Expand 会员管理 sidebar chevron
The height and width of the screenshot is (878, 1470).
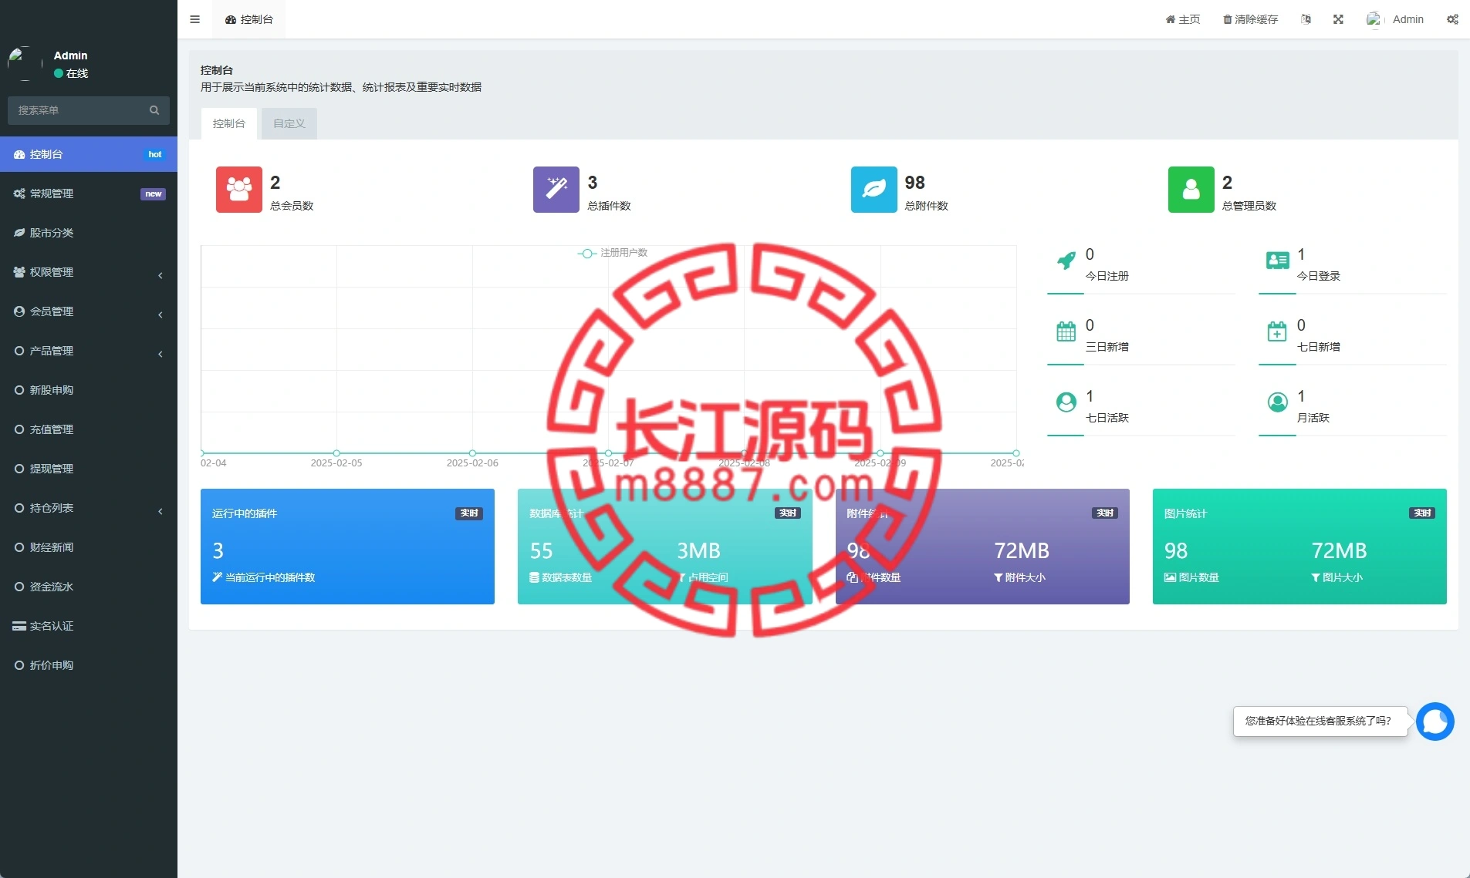161,315
